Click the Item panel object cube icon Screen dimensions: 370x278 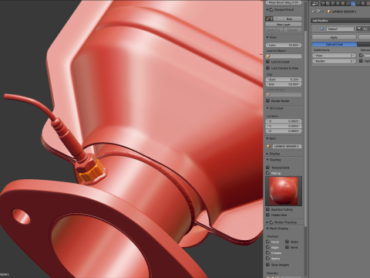[x=268, y=146]
